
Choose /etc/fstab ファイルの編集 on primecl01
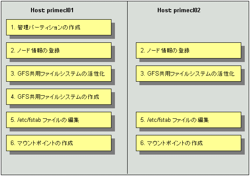tap(59, 120)
